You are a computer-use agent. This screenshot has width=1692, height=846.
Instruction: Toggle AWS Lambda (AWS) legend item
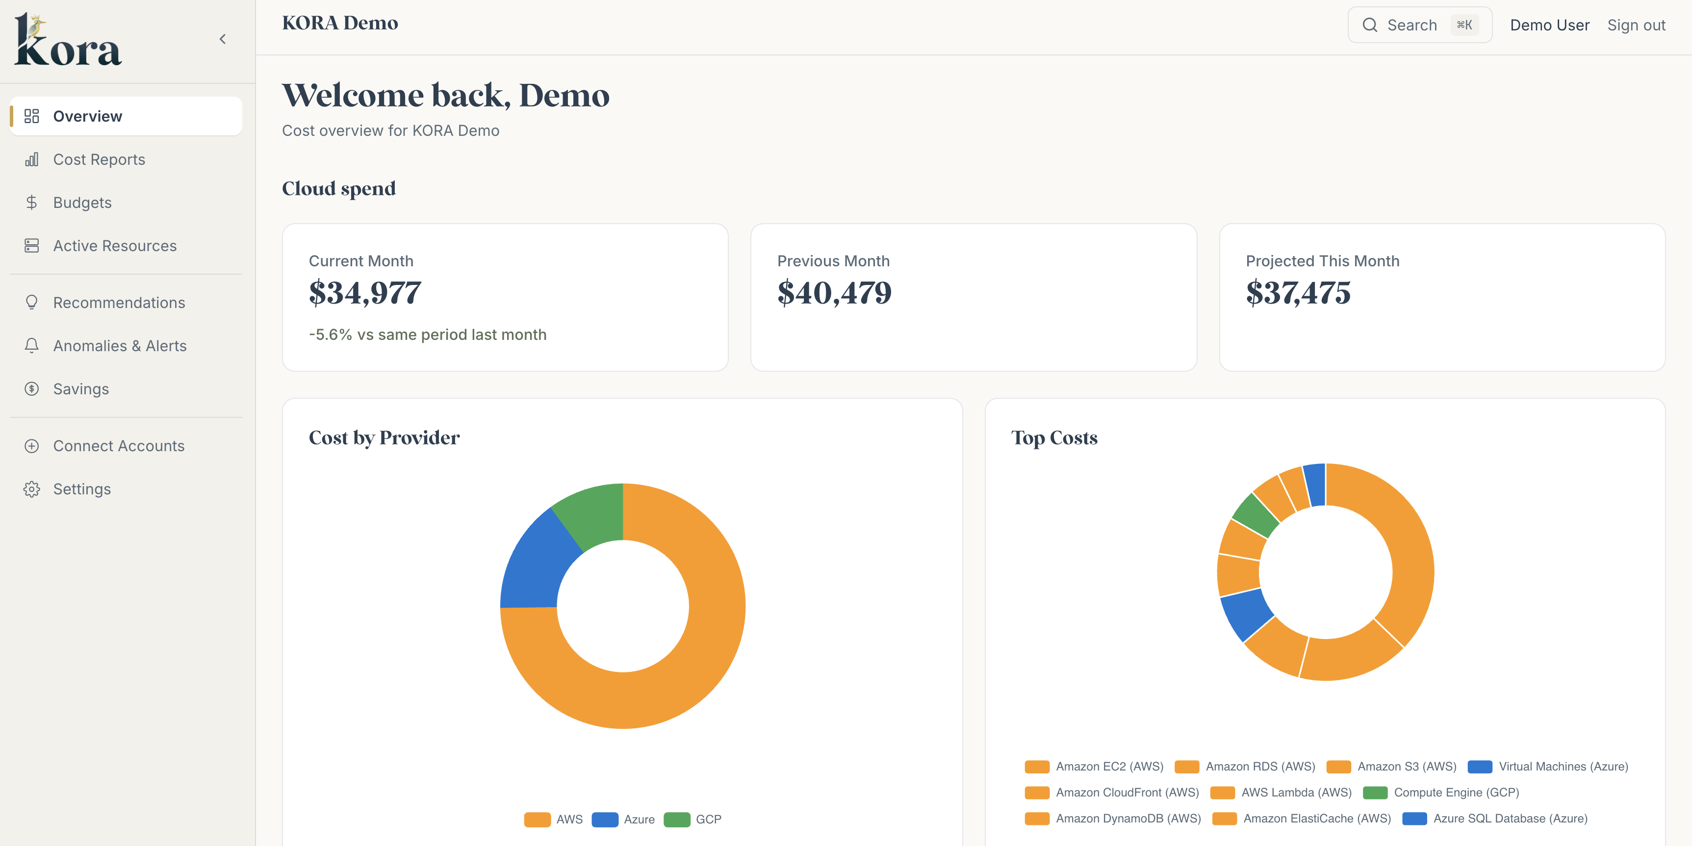click(1281, 792)
